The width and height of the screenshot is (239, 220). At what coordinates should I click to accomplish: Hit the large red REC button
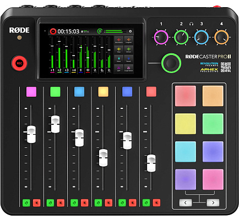19,63
